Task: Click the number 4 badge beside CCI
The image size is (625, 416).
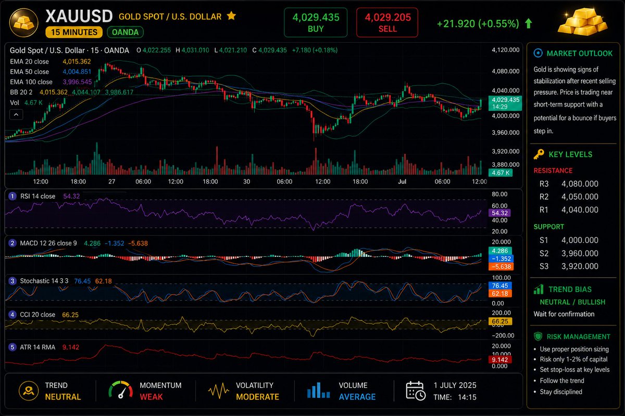Action: pos(13,315)
